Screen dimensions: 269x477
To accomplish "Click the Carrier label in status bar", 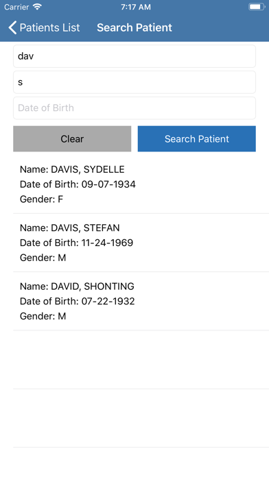I will 16,7.
